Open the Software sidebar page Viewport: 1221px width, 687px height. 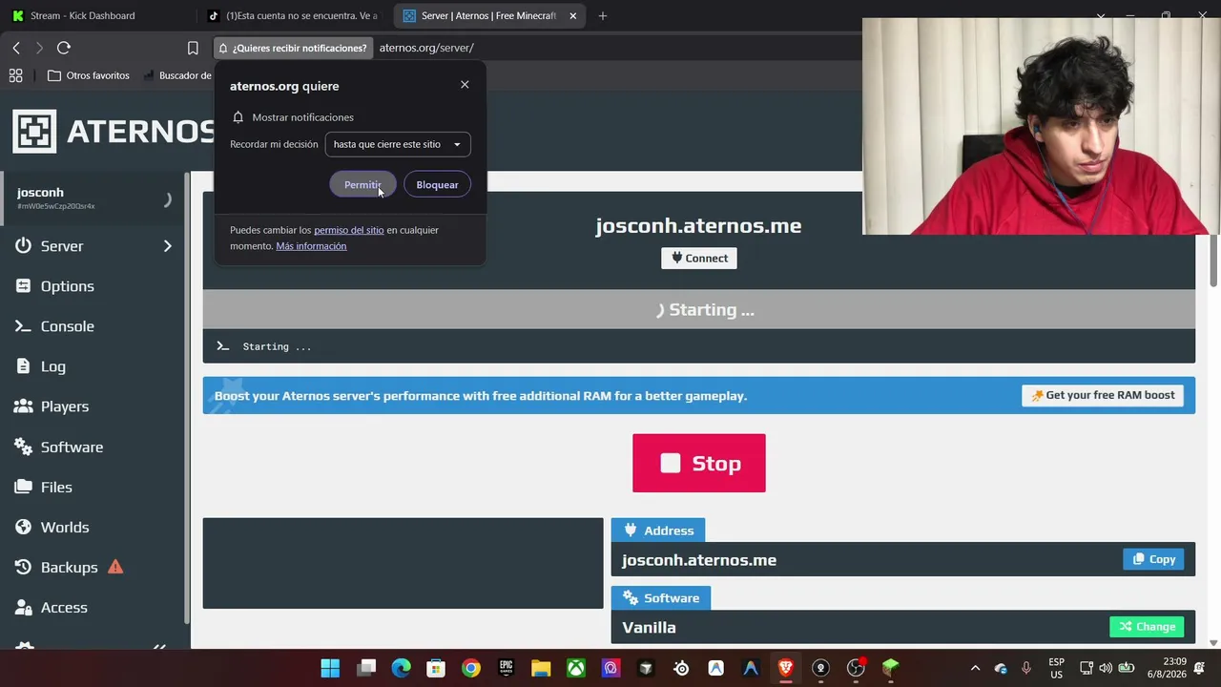[72, 447]
